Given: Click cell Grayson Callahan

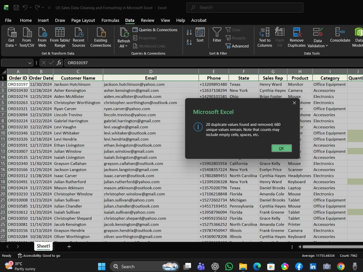Looking at the screenshot, I should point(78,164).
